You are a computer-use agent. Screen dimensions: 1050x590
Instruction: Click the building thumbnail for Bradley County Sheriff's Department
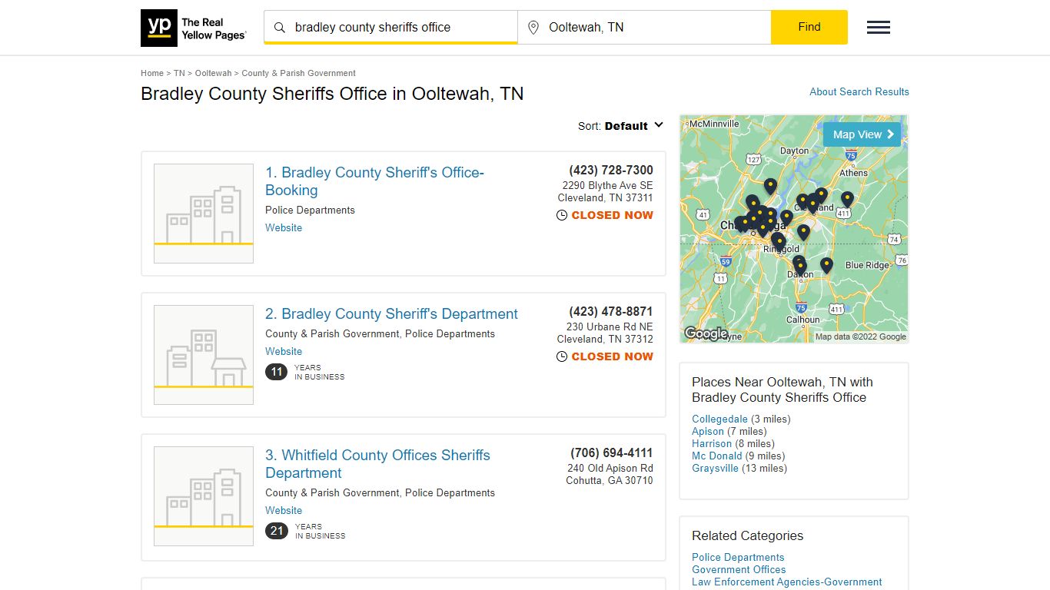coord(204,355)
